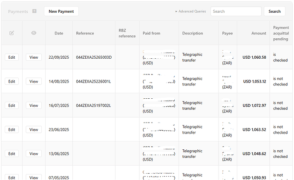
Task: Click the eye view icon in the table header
Action: [x=34, y=33]
